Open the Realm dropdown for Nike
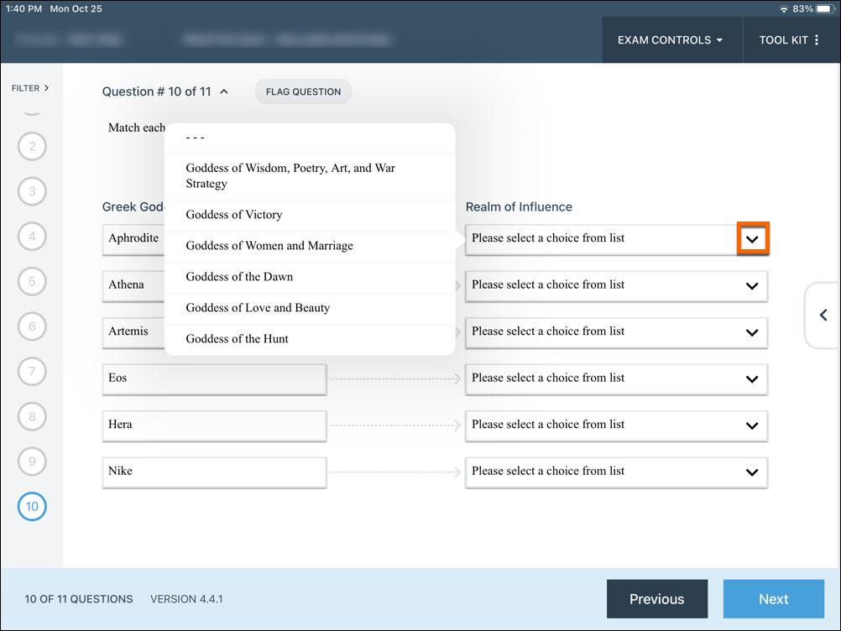Image resolution: width=841 pixels, height=631 pixels. [x=752, y=472]
